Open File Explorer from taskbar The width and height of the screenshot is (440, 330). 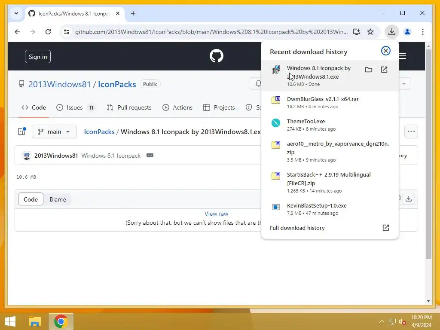35,321
